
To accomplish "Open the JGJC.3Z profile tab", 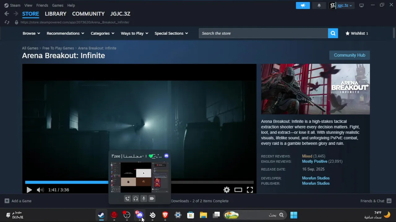I will click(x=120, y=14).
